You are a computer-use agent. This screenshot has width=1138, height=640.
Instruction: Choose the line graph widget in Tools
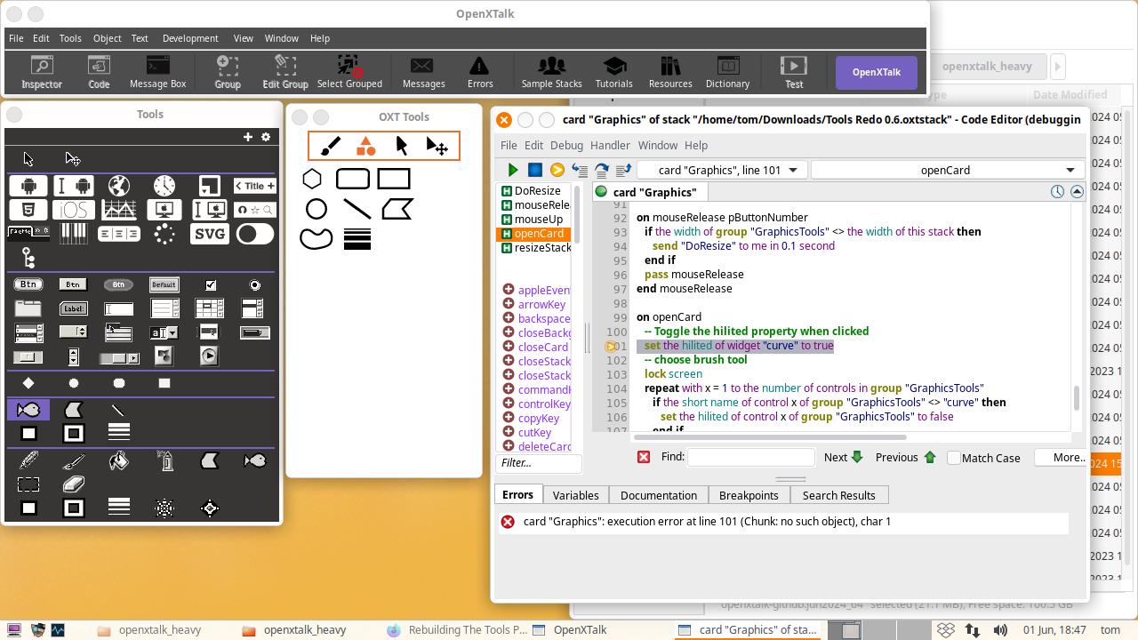click(x=118, y=210)
